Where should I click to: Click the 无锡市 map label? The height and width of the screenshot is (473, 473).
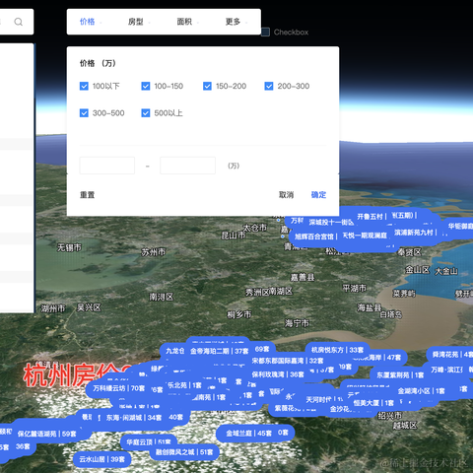click(69, 247)
